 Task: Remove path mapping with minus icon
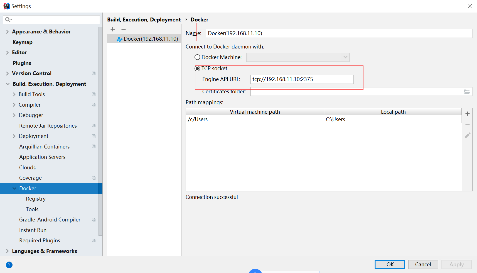468,125
